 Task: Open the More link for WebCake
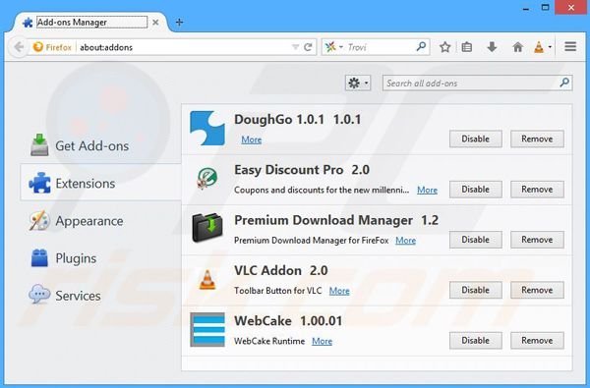pyautogui.click(x=323, y=341)
